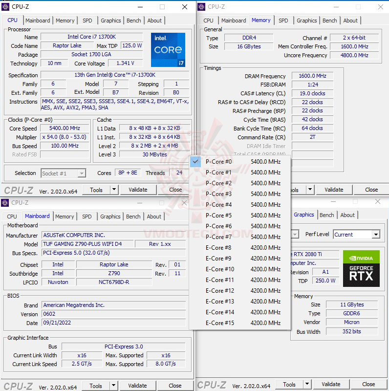Click Validate button in CPU window
The height and width of the screenshot is (391, 389).
point(138,190)
